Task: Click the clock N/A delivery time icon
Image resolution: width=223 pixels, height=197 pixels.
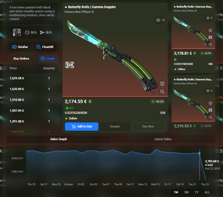Action: click(27, 33)
